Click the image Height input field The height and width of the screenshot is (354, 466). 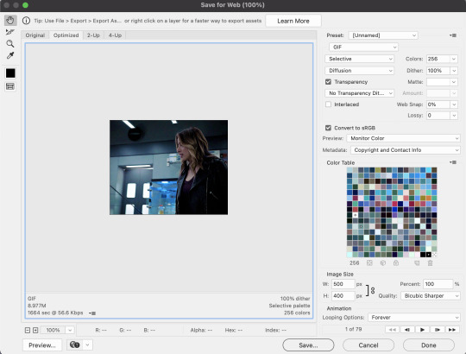(x=343, y=296)
